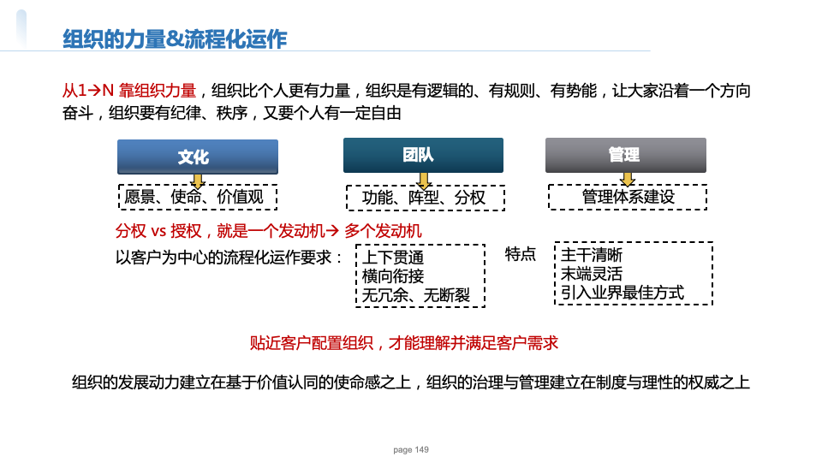
Task: Select the dashed box 功能、阵型、分权
Action: (426, 198)
